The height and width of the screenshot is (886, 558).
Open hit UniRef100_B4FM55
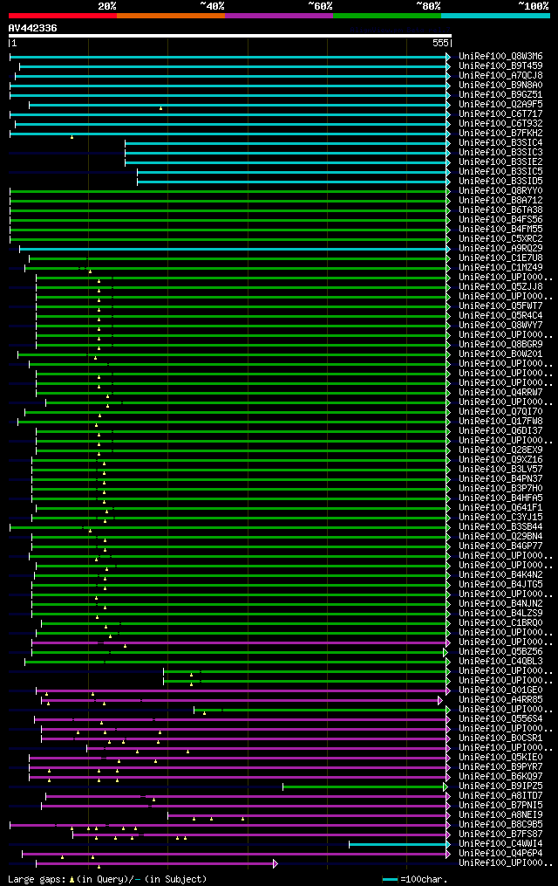(501, 230)
